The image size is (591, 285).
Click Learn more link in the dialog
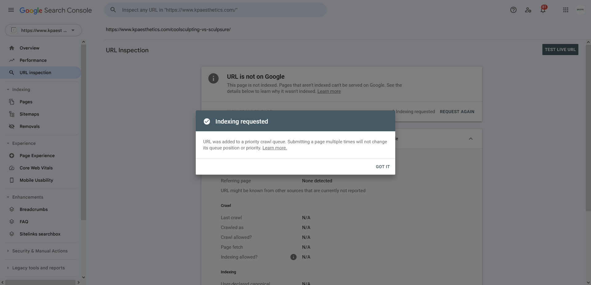(275, 148)
